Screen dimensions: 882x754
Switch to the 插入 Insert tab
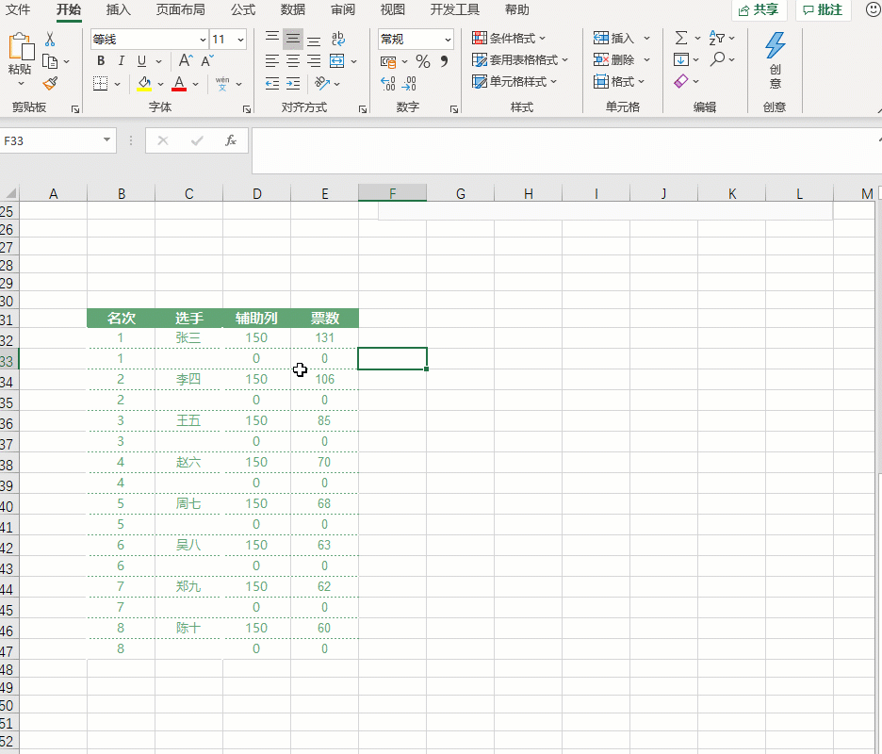[x=118, y=9]
